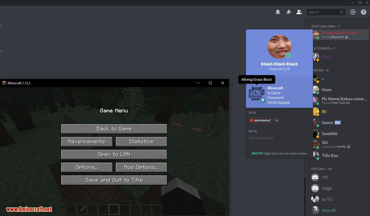Click the diamond small icon on game image
The width and height of the screenshot is (370, 216).
[x=263, y=101]
